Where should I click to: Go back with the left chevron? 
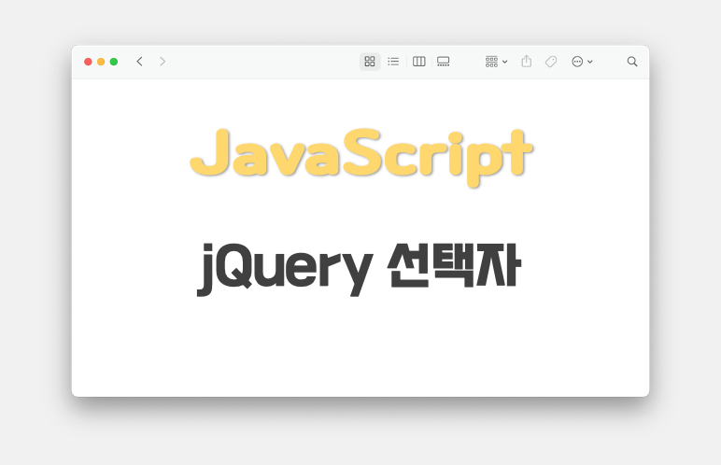click(140, 62)
